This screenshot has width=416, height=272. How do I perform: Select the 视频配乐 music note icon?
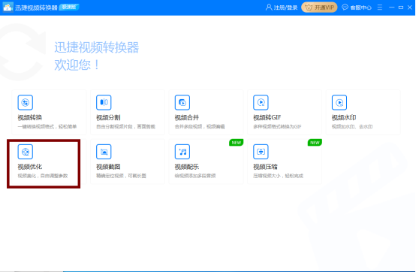182,152
